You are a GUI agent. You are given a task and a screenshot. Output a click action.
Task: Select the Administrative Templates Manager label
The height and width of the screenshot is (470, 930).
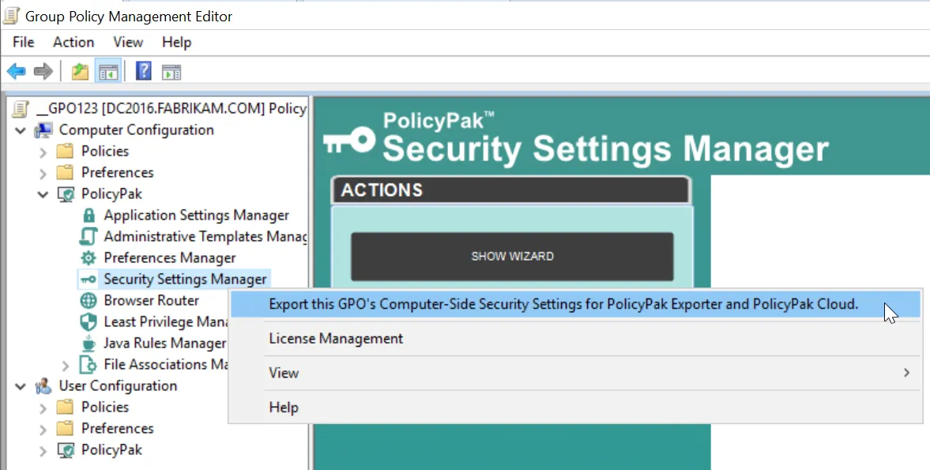coord(205,236)
